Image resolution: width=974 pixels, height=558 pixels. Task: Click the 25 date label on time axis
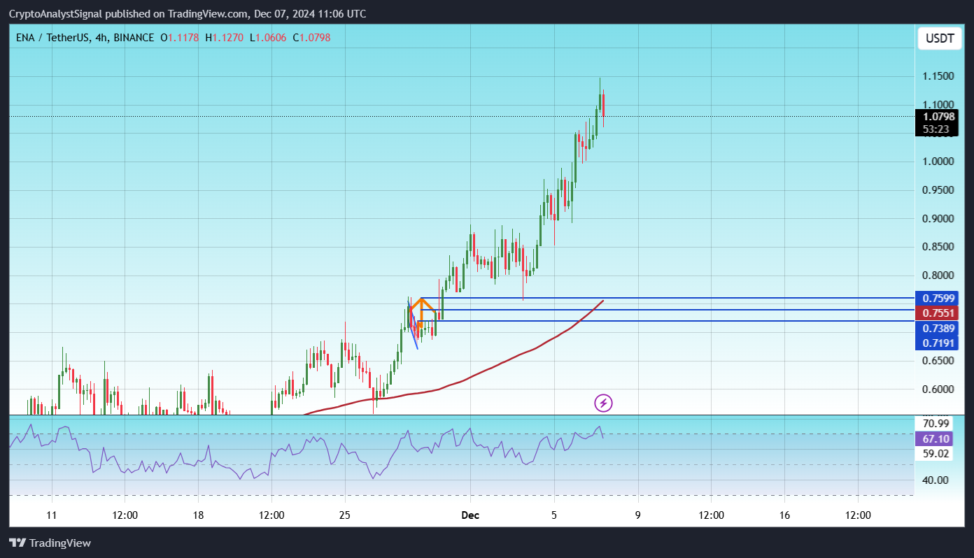tap(344, 516)
